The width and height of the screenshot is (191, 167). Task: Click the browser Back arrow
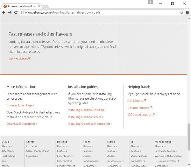click(x=4, y=12)
